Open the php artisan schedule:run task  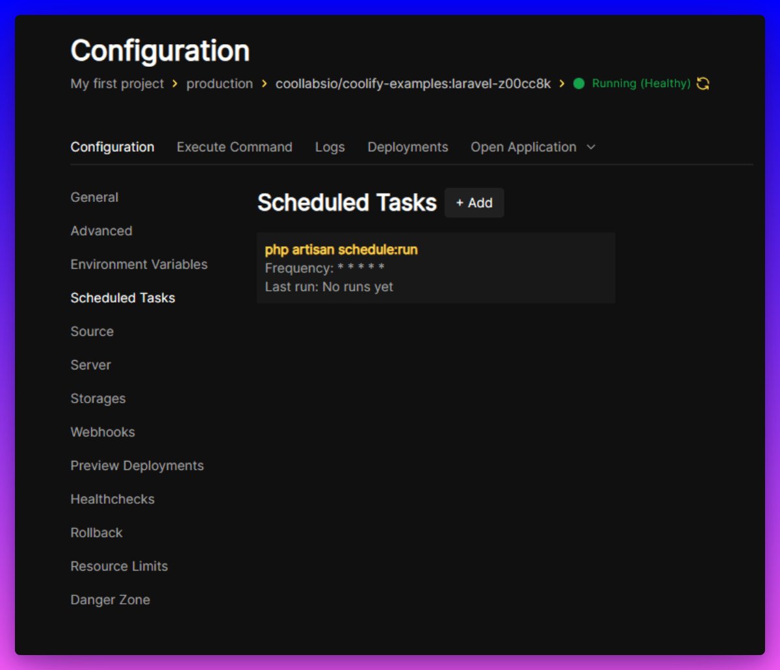coord(436,267)
